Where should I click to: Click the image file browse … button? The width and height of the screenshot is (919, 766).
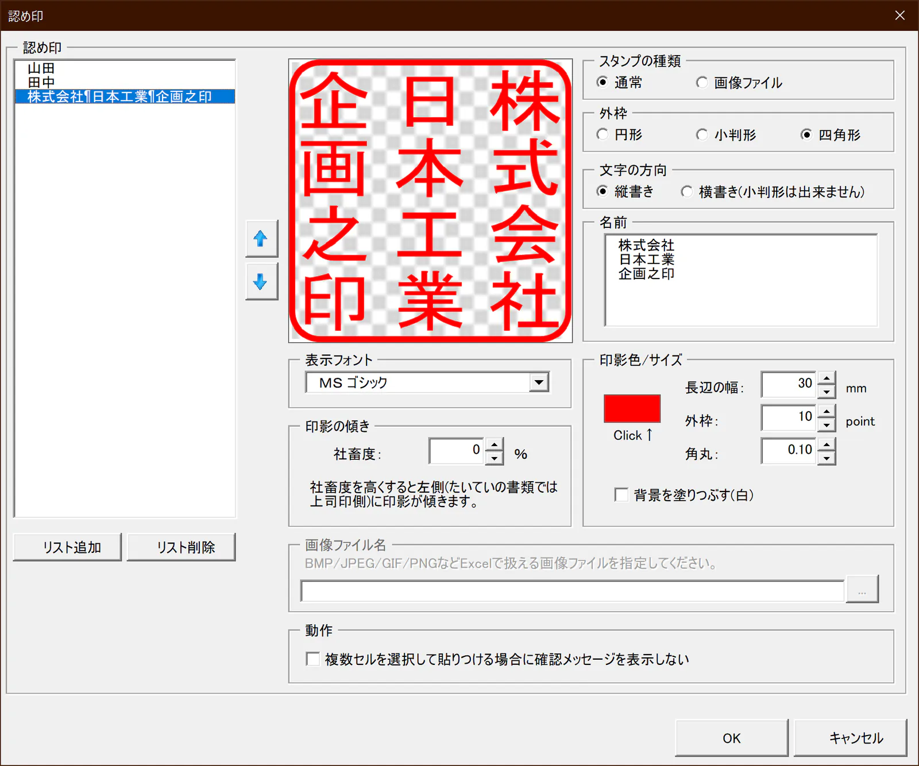point(862,589)
